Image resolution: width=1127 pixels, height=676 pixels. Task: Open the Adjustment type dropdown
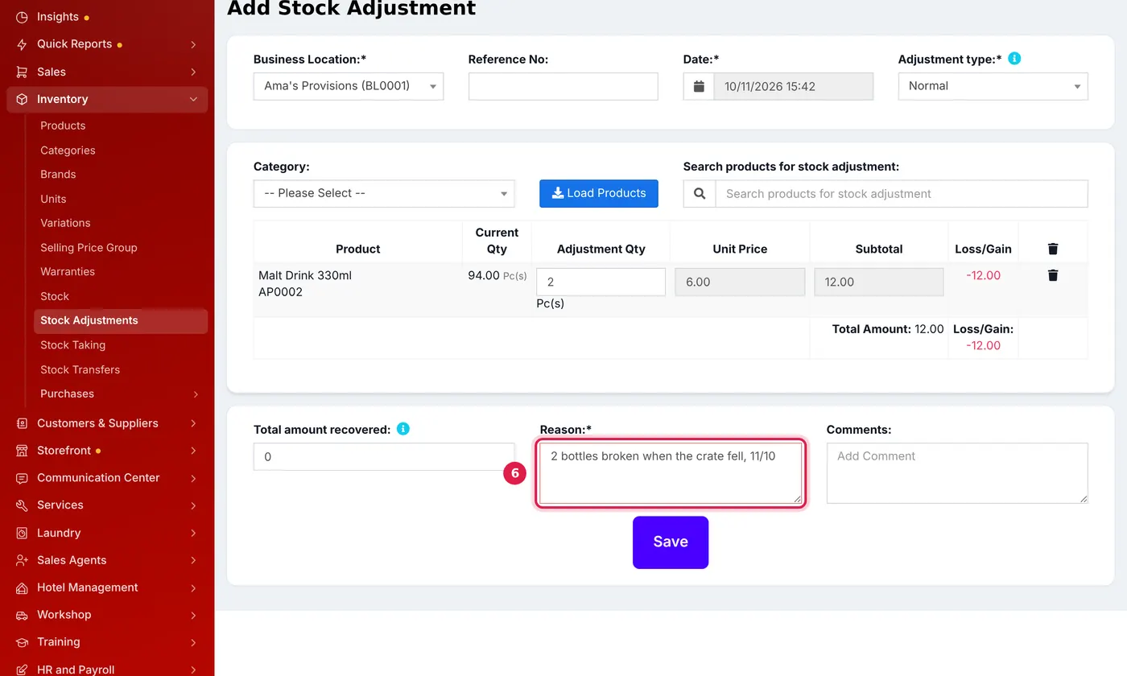[x=993, y=86]
